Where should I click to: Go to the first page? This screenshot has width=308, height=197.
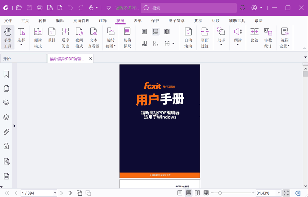[x=7, y=193]
